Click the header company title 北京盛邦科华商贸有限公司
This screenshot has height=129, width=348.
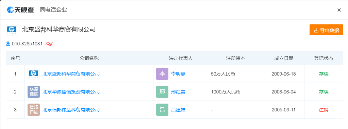coord(59,29)
